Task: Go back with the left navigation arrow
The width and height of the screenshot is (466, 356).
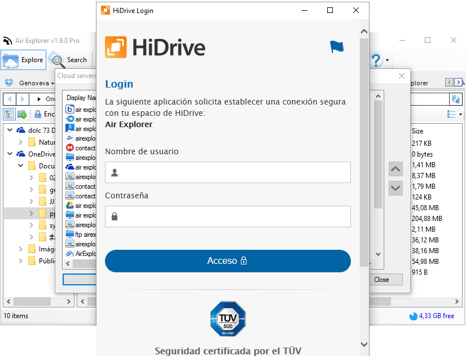Action: pos(10,99)
